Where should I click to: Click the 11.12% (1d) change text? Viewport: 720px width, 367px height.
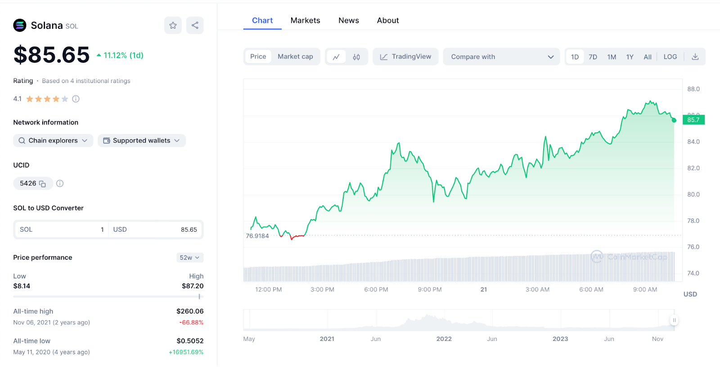point(120,55)
